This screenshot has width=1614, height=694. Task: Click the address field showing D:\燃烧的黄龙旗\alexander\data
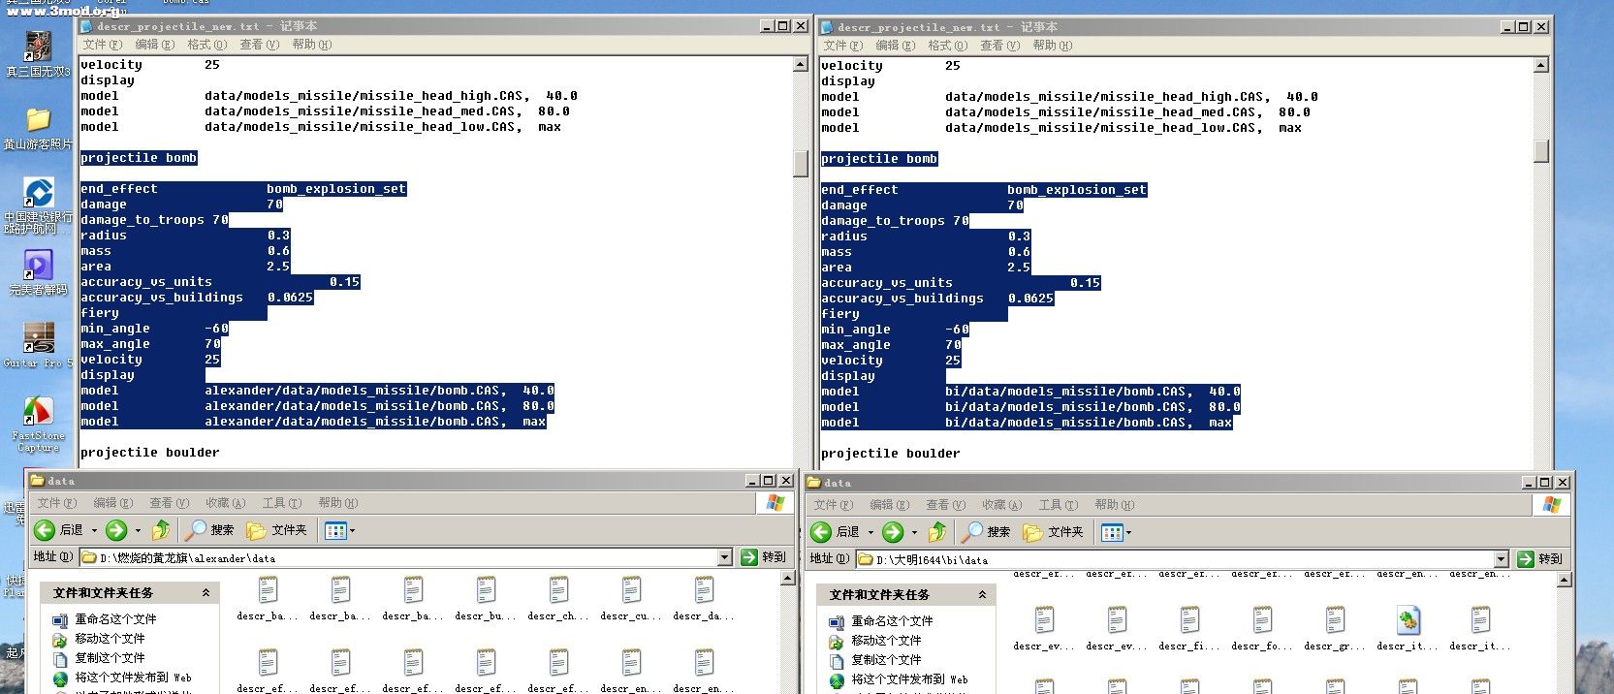tap(397, 558)
